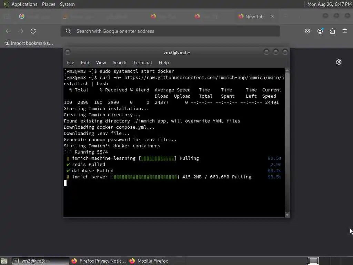353x265 pixels.
Task: Click the terminal scrollbar down arrow
Action: pos(287,215)
